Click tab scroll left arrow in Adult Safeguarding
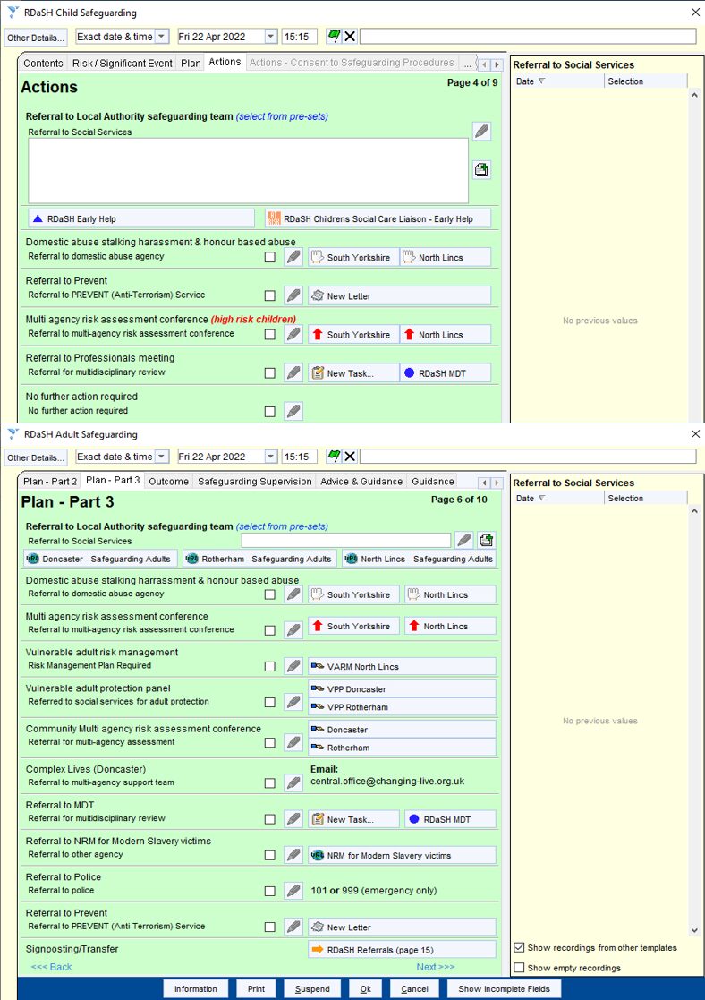The height and width of the screenshot is (1000, 705). point(485,483)
